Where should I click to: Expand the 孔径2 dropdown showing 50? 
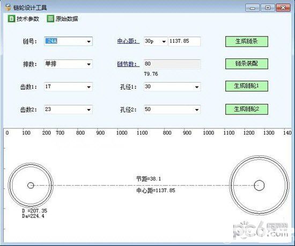point(172,110)
